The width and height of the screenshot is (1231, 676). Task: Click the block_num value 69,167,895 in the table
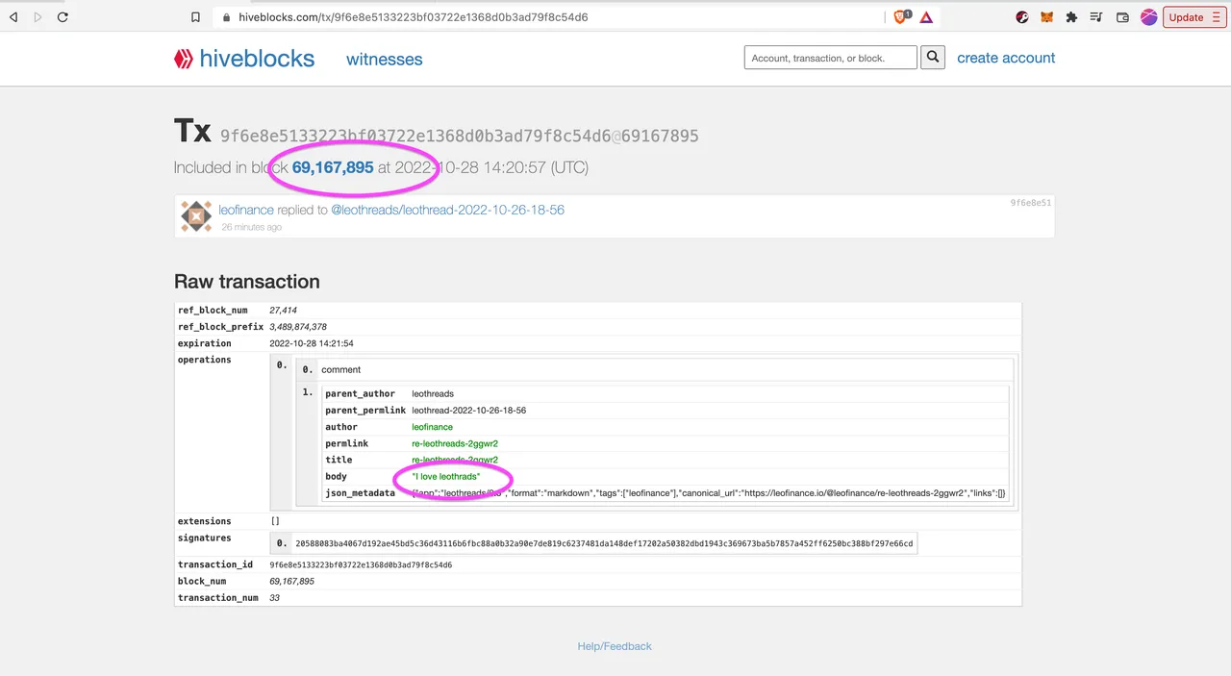292,582
